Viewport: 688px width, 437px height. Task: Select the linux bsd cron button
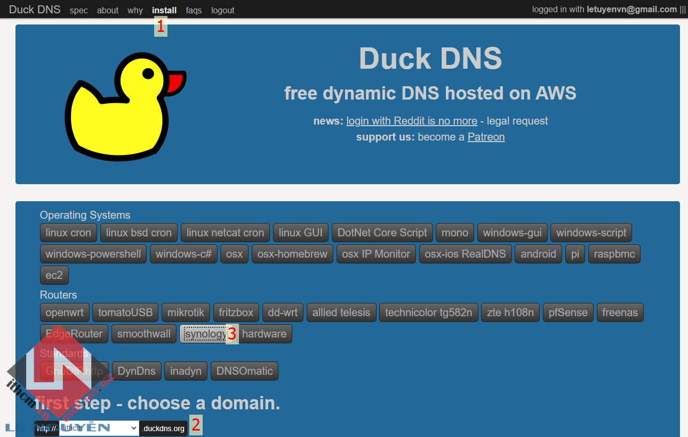click(139, 233)
